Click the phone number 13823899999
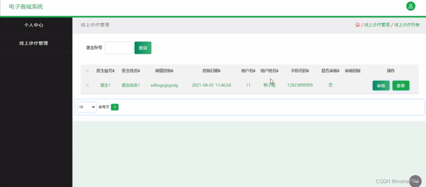The image size is (426, 187). (300, 85)
